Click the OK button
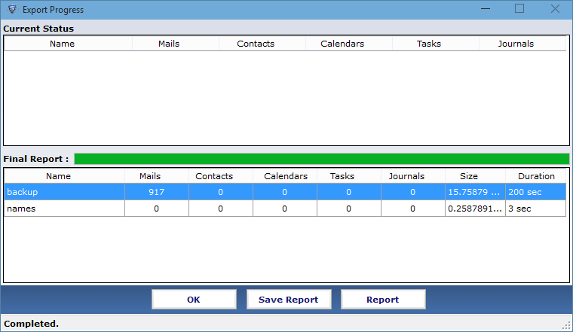The image size is (573, 332). (194, 300)
